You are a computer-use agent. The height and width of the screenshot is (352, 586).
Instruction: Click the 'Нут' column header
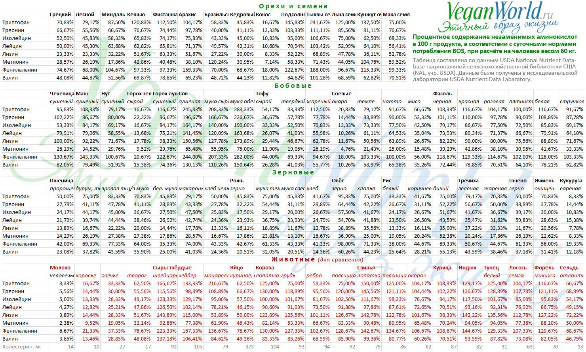[106, 93]
